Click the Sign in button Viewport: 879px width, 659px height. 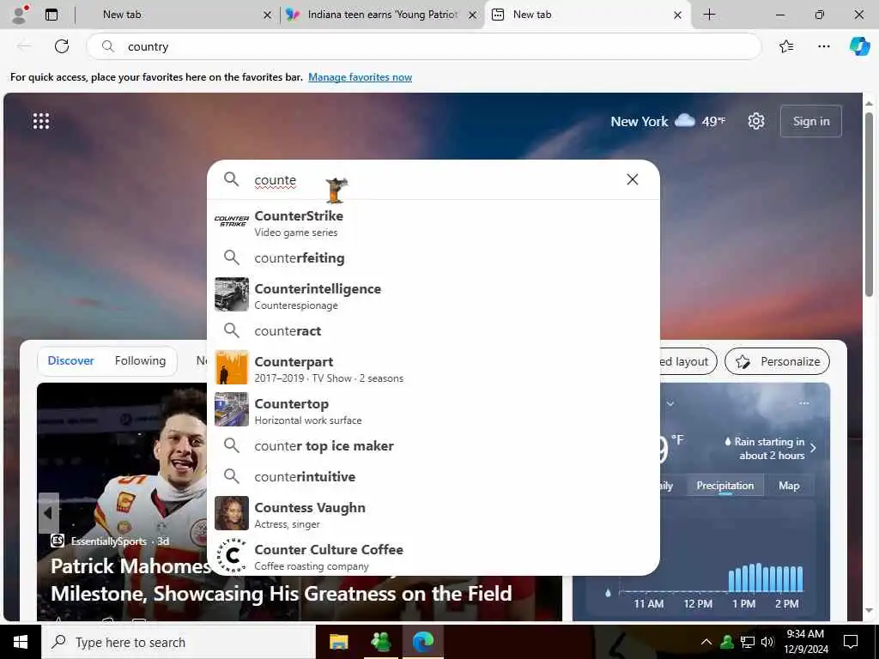click(810, 121)
